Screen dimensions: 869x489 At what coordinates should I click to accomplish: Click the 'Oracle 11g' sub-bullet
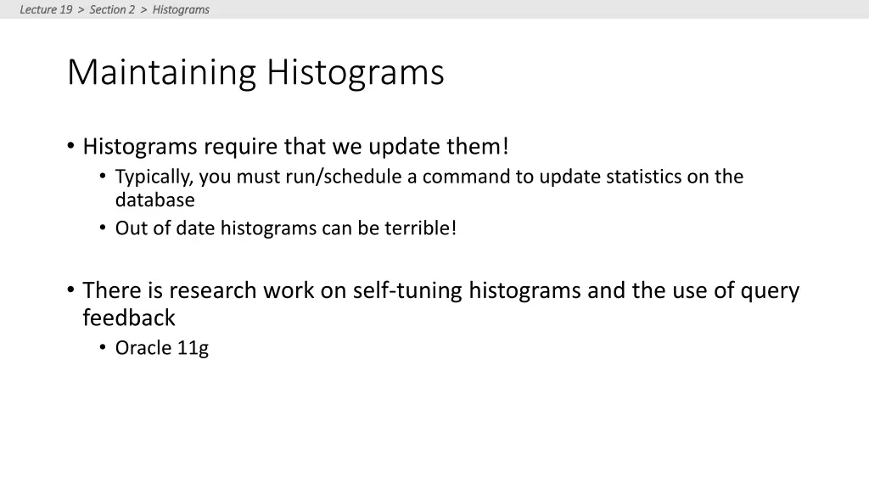[x=162, y=348]
